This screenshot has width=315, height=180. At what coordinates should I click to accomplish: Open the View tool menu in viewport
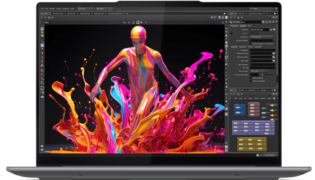46,22
